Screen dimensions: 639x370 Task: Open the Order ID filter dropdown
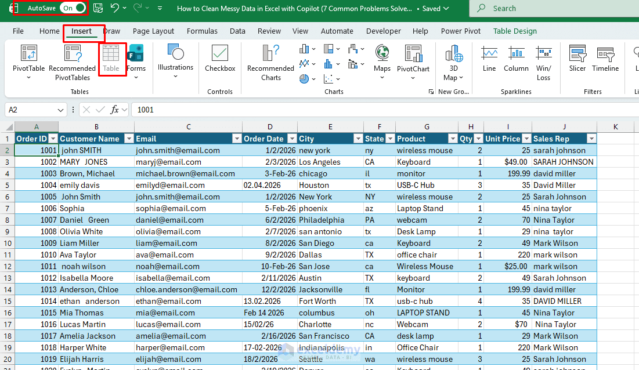point(53,139)
